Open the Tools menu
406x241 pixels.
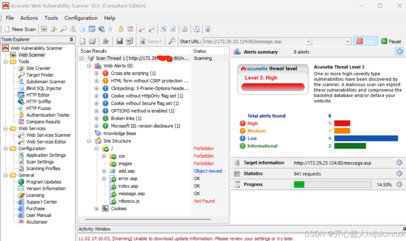click(x=51, y=18)
